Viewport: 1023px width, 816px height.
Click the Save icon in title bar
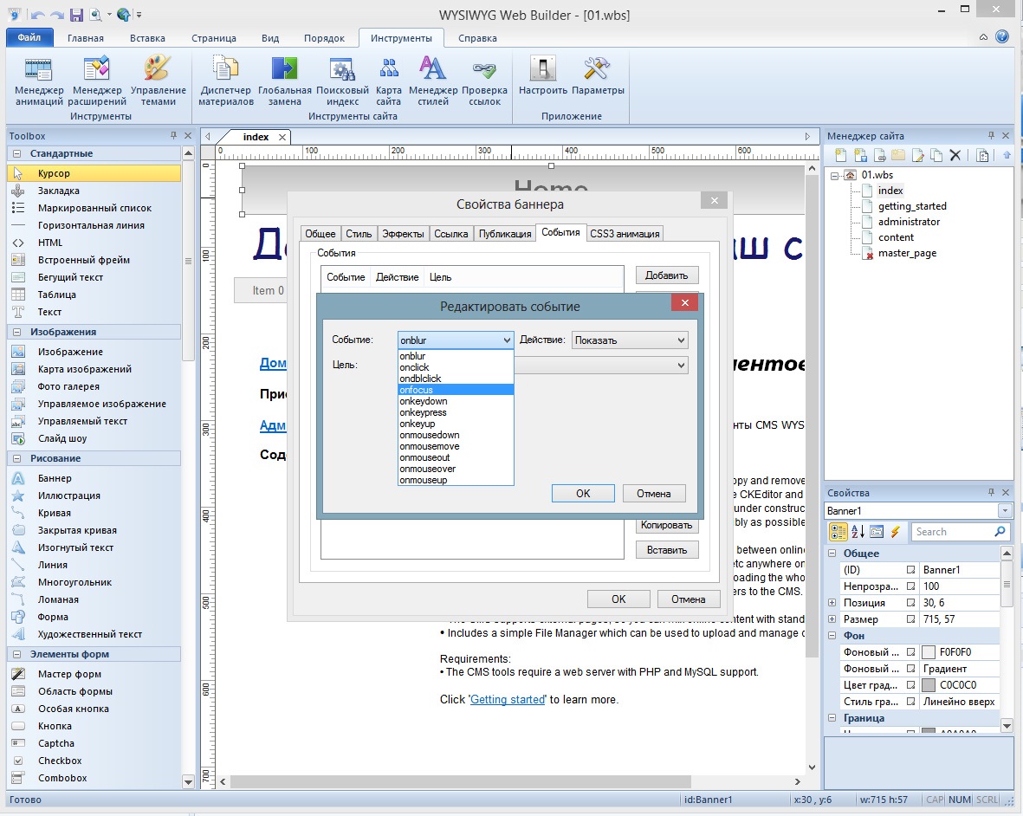[76, 15]
